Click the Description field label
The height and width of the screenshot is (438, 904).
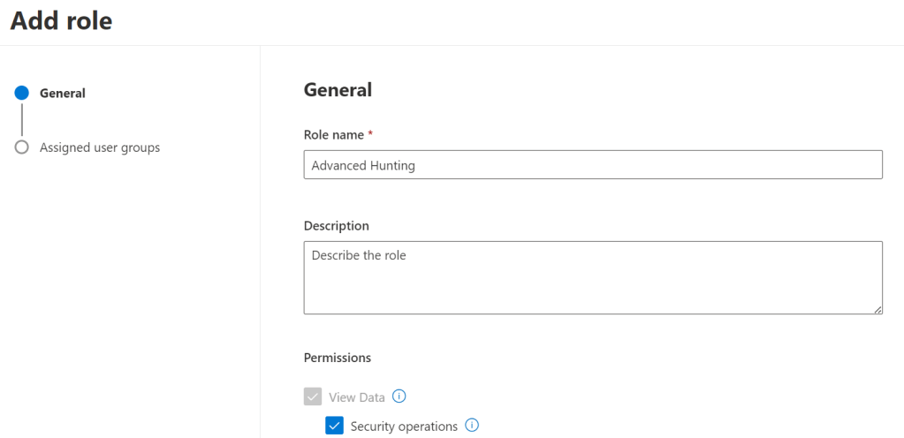(336, 226)
